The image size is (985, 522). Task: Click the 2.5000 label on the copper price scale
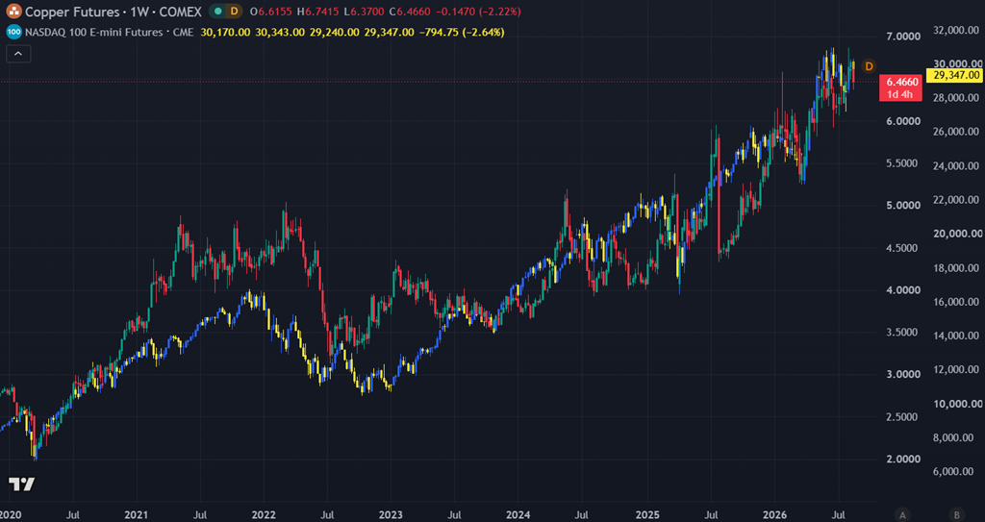900,417
